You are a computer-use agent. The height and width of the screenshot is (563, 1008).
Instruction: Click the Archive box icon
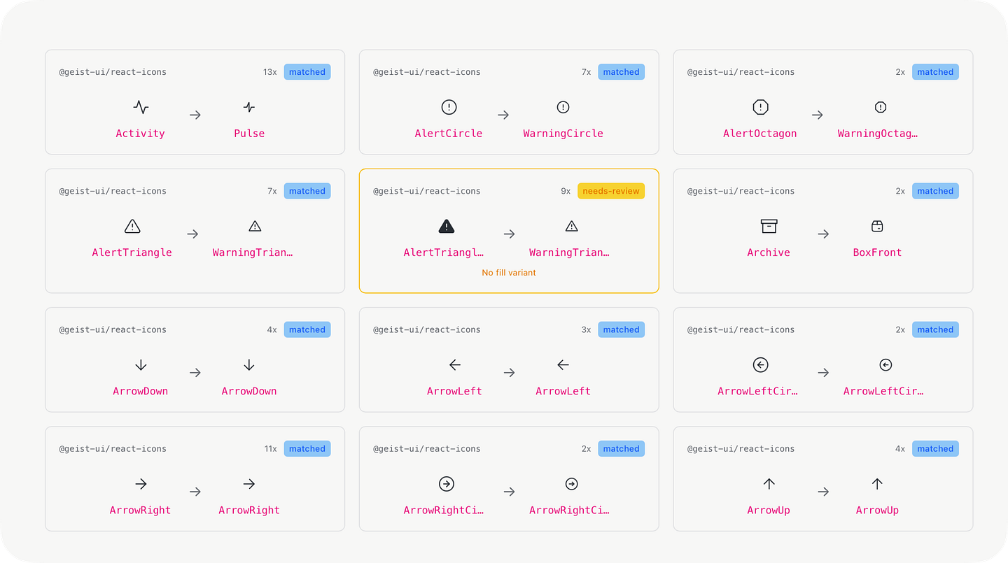pos(769,226)
